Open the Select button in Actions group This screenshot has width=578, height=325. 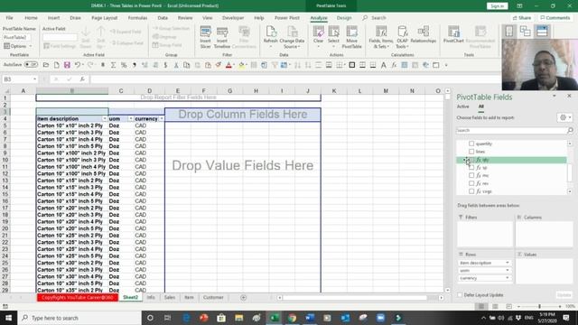(333, 37)
